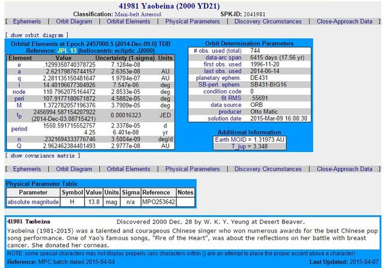Click Close-Approach Data in the top navigation bar
This screenshot has width=385, height=268.
pos(345,21)
